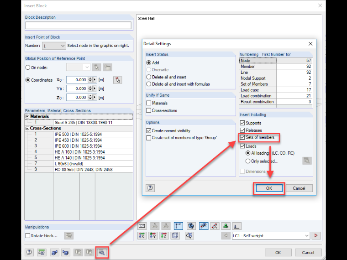Click the red member with plus icon

(x=215, y=226)
